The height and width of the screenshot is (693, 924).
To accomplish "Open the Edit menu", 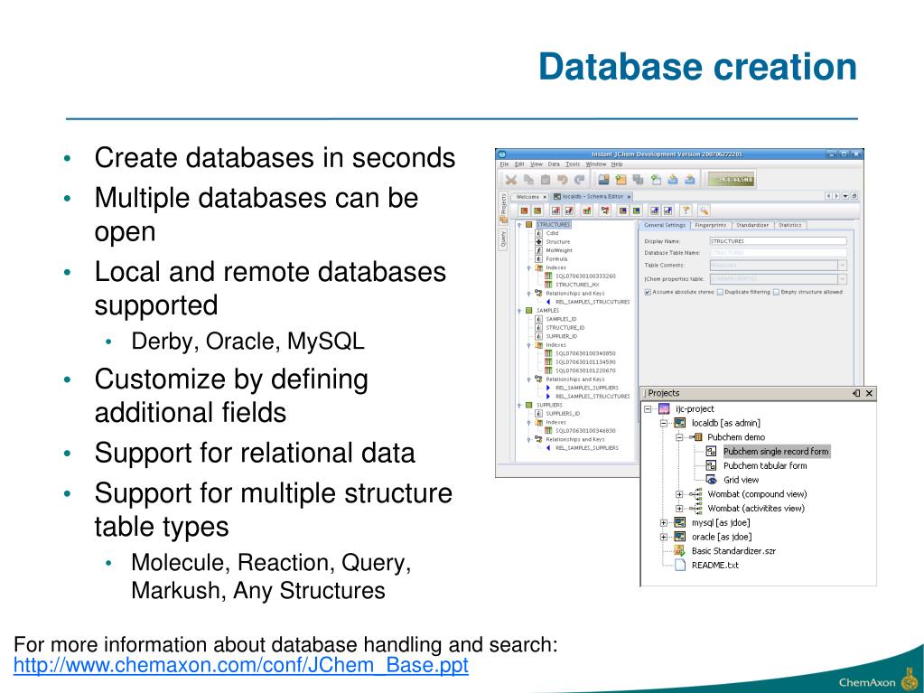I will coord(519,164).
